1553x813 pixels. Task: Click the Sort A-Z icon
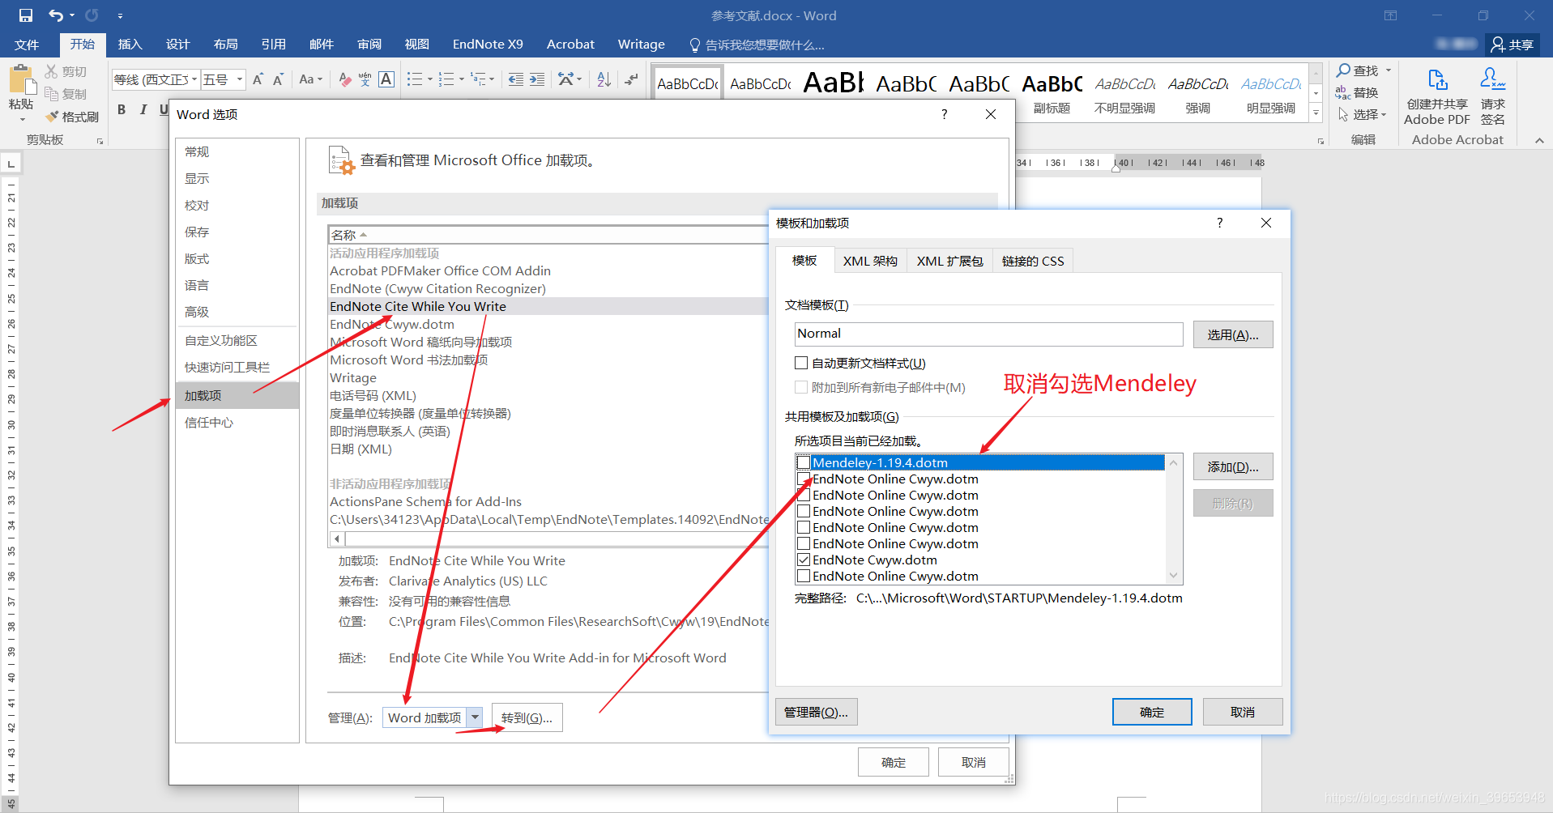point(604,79)
